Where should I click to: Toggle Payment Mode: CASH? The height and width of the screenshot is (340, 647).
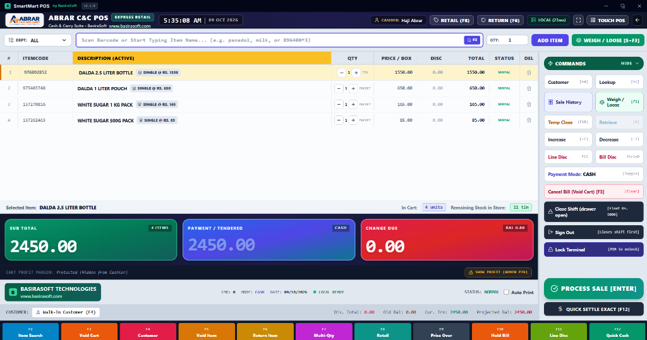(x=593, y=174)
